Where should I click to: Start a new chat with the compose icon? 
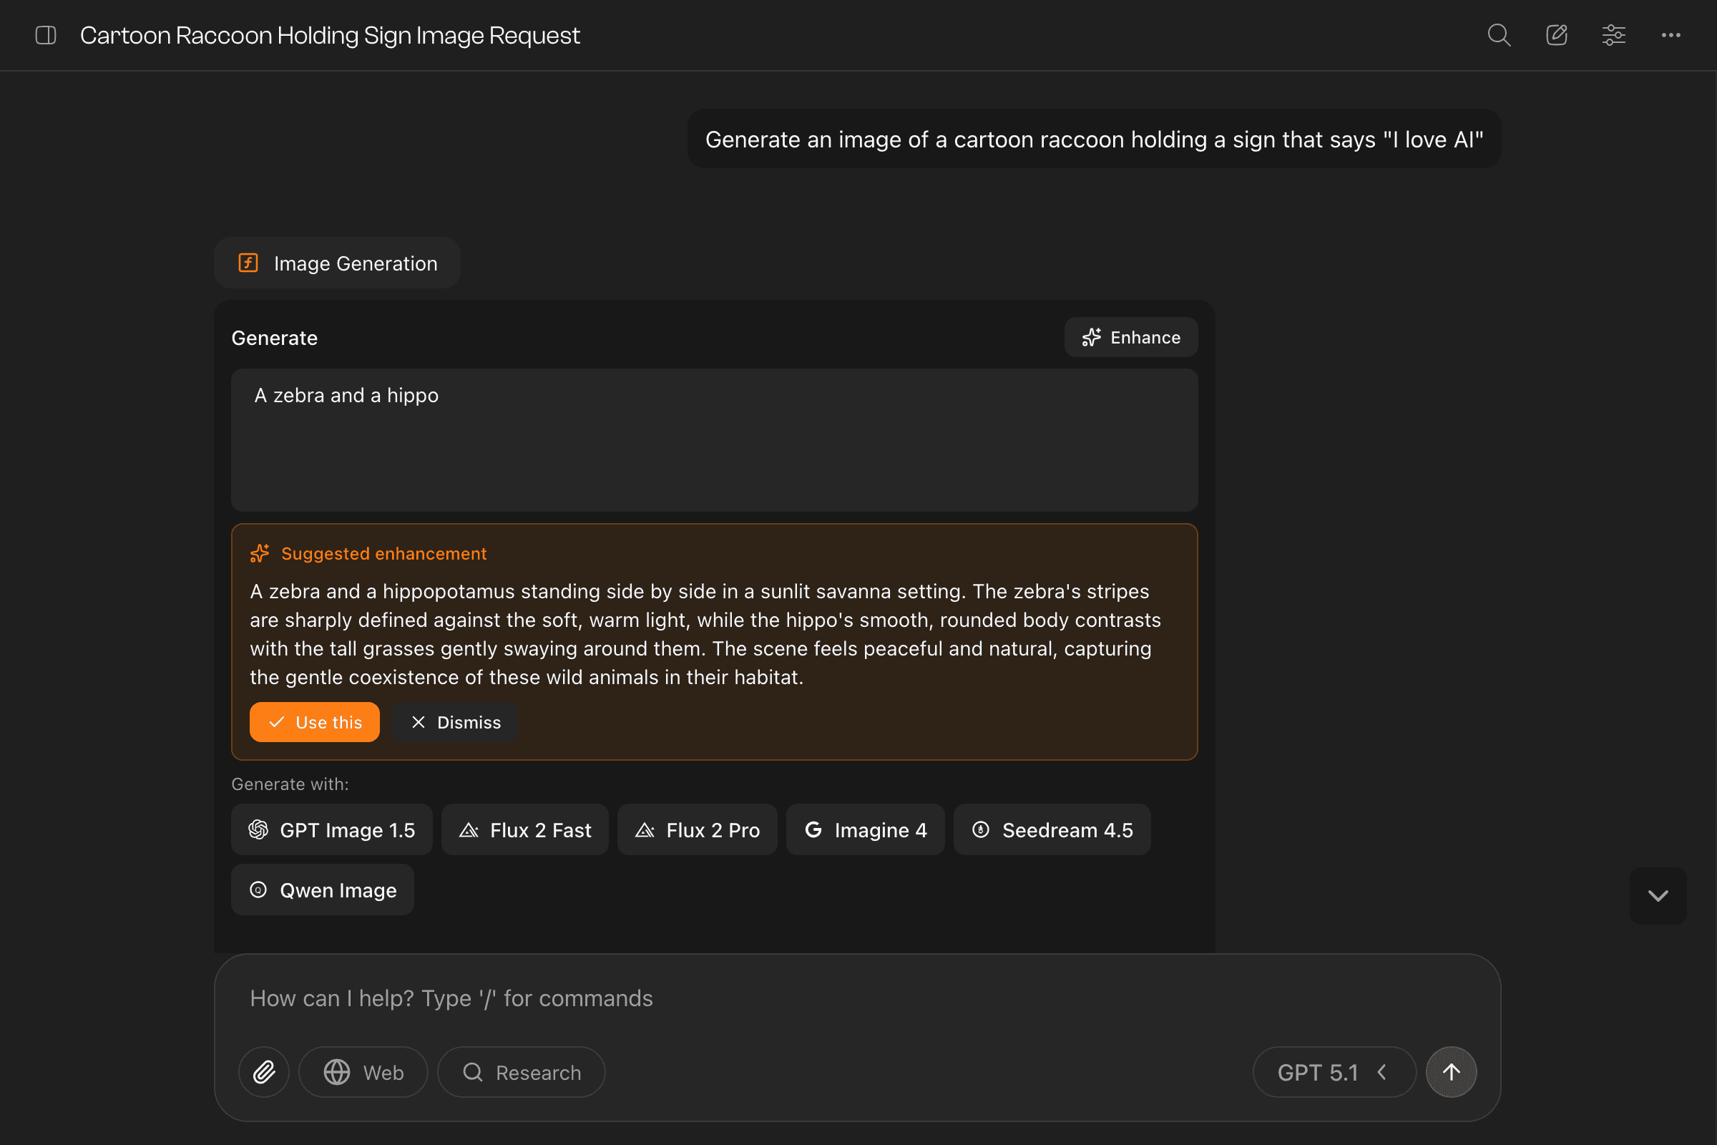click(1555, 34)
